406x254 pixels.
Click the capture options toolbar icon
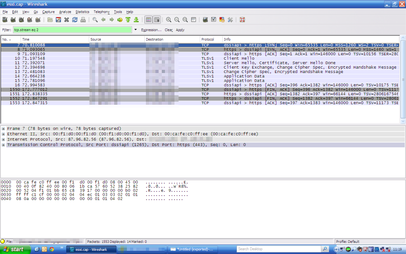coord(13,20)
